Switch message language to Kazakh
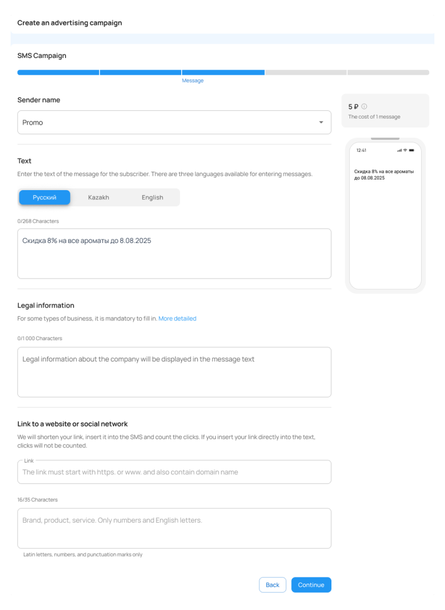Screen dimensions: 445x610 (98, 198)
